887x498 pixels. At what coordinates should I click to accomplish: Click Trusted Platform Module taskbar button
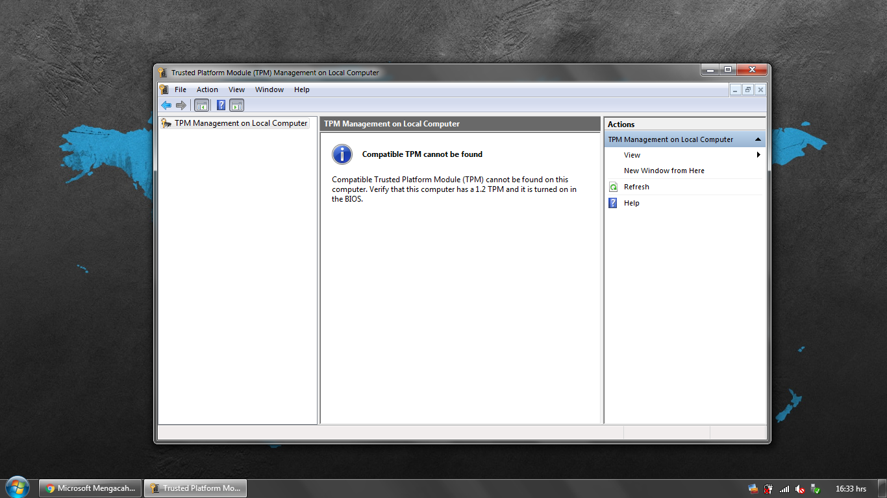point(195,488)
